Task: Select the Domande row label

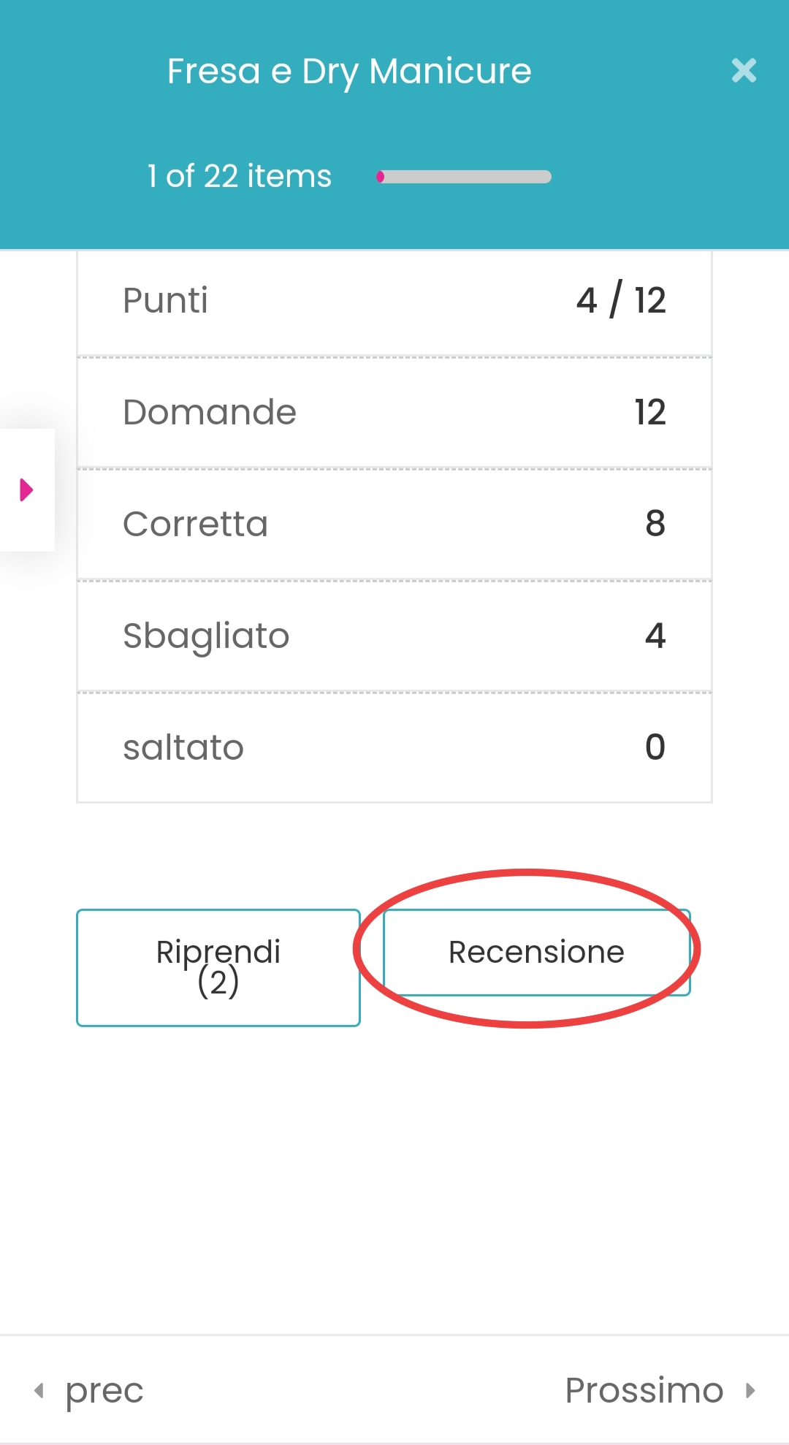Action: [210, 412]
